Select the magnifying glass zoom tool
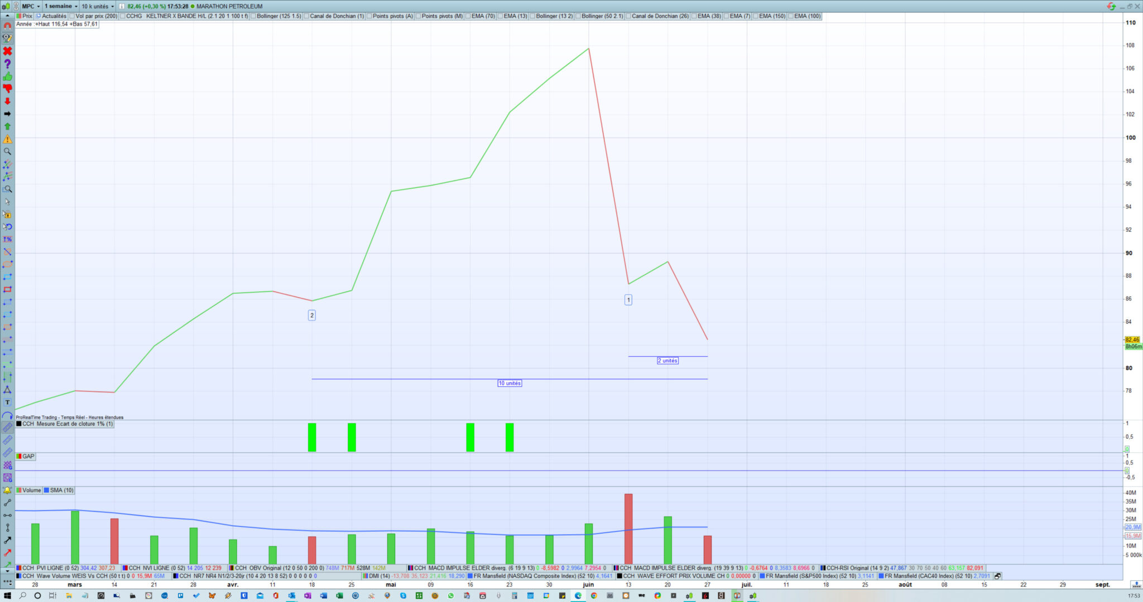 [7, 152]
